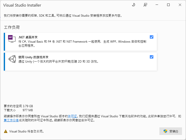Uncheck the .NET 桌面开发 workload checkbox
This screenshot has height=140, width=186.
pos(152,37)
